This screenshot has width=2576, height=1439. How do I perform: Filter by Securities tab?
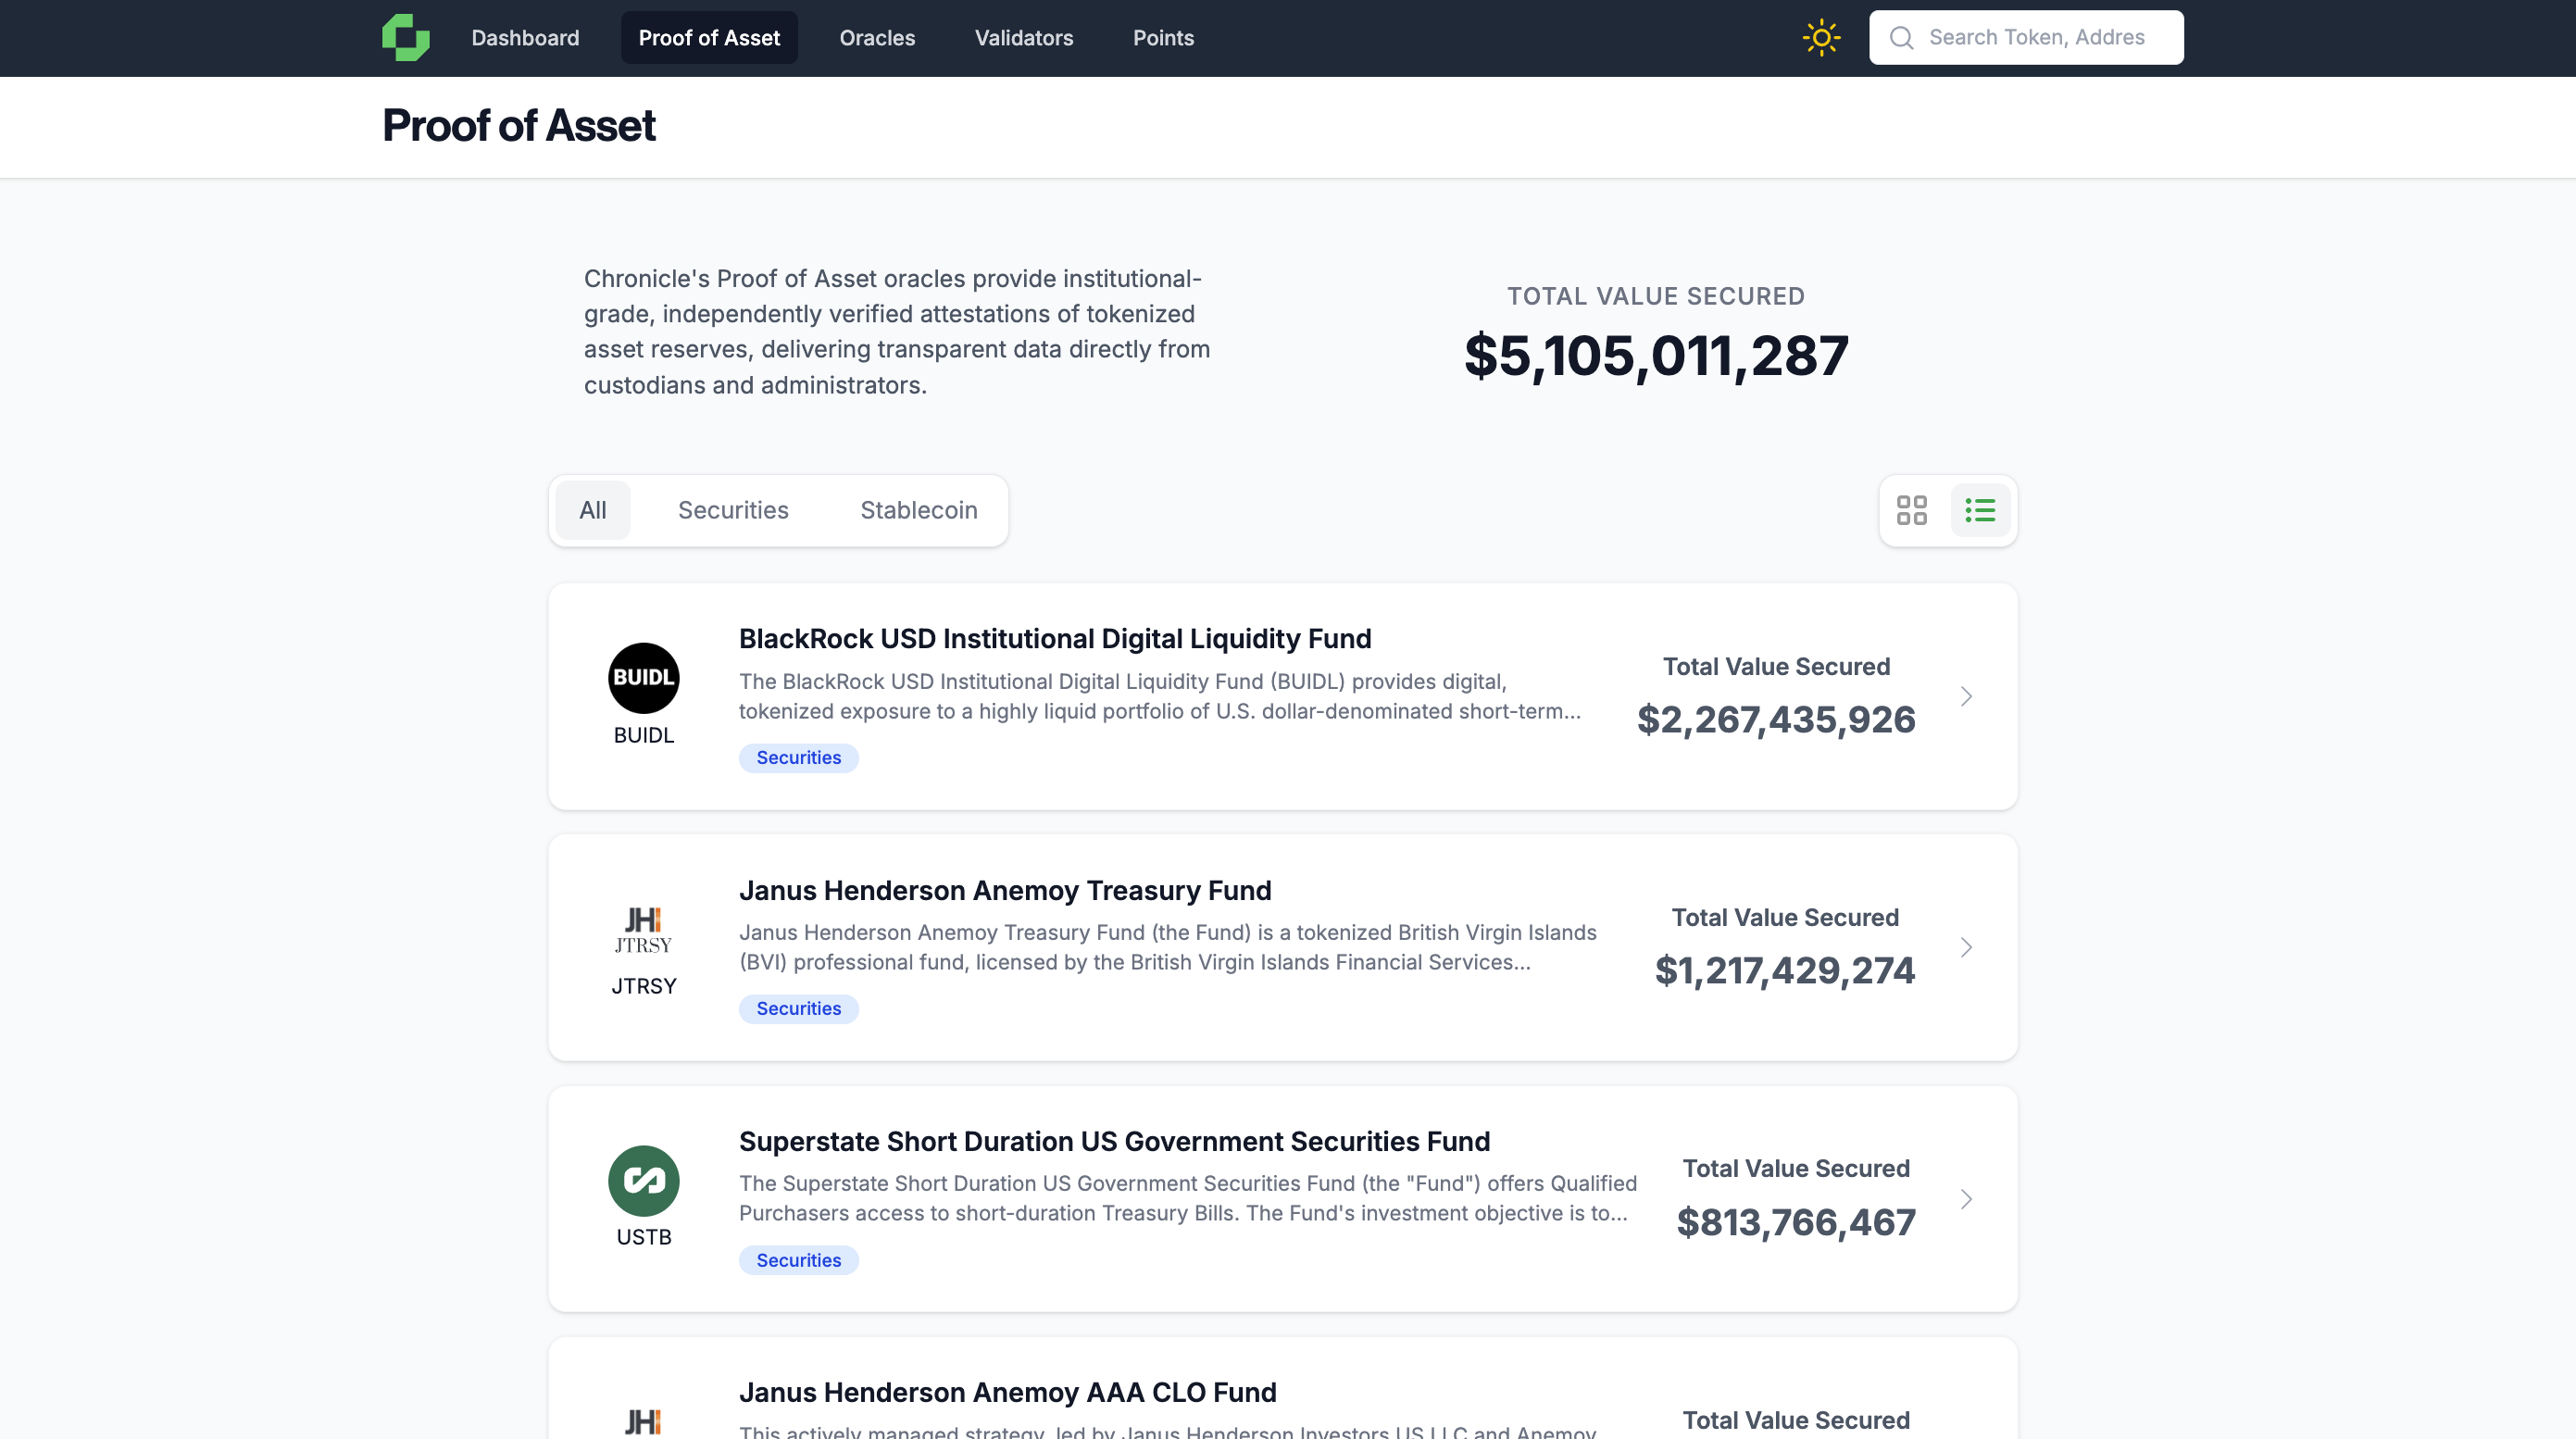click(733, 510)
